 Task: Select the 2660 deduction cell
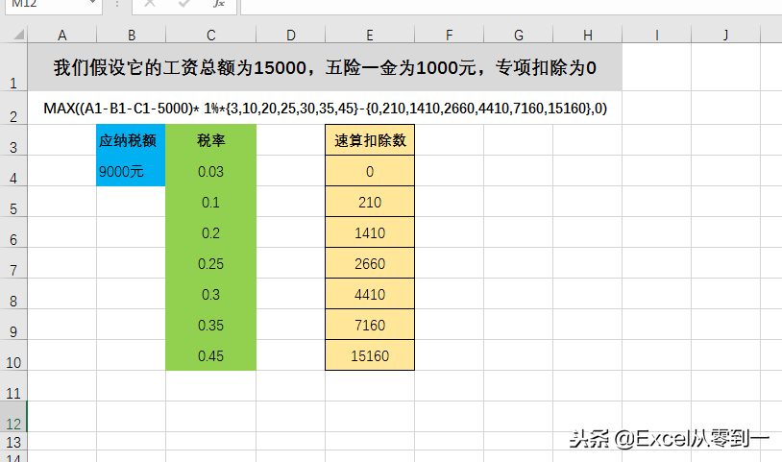point(370,263)
